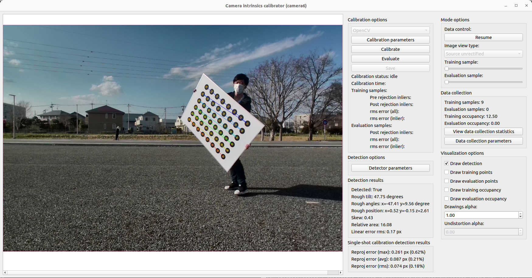The image size is (532, 278).
Task: Increment the Drawings alpha value with up arrow
Action: click(x=520, y=213)
